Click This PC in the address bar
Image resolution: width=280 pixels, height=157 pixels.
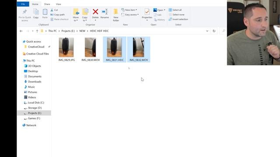point(52,31)
